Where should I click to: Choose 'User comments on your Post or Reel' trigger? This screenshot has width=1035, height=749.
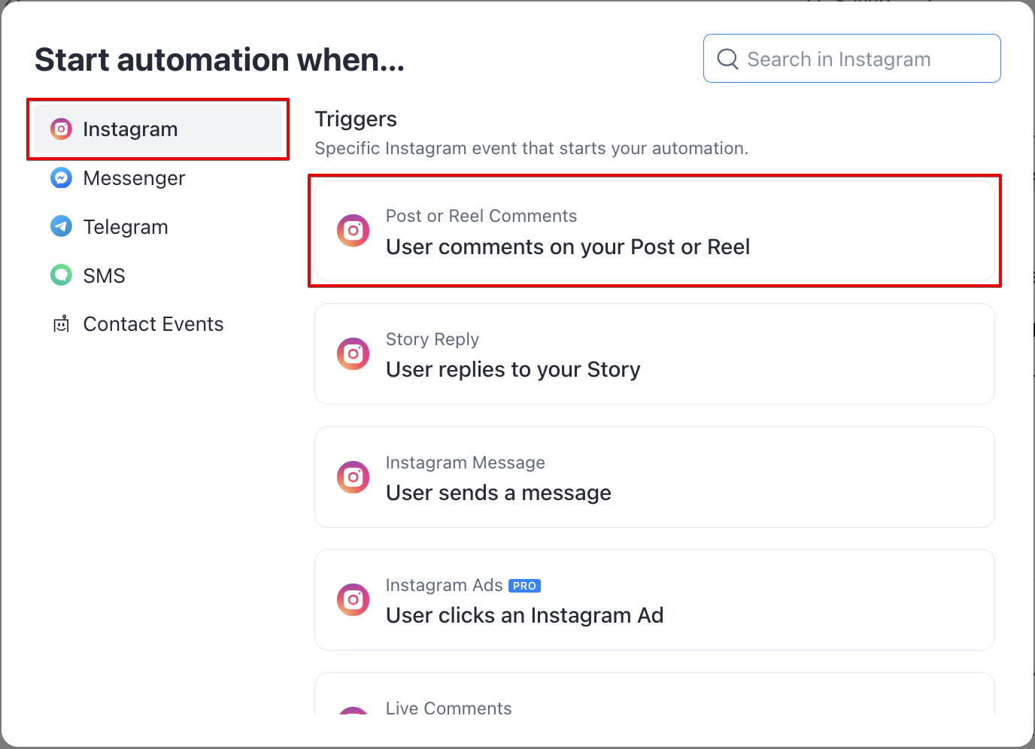[x=568, y=247]
